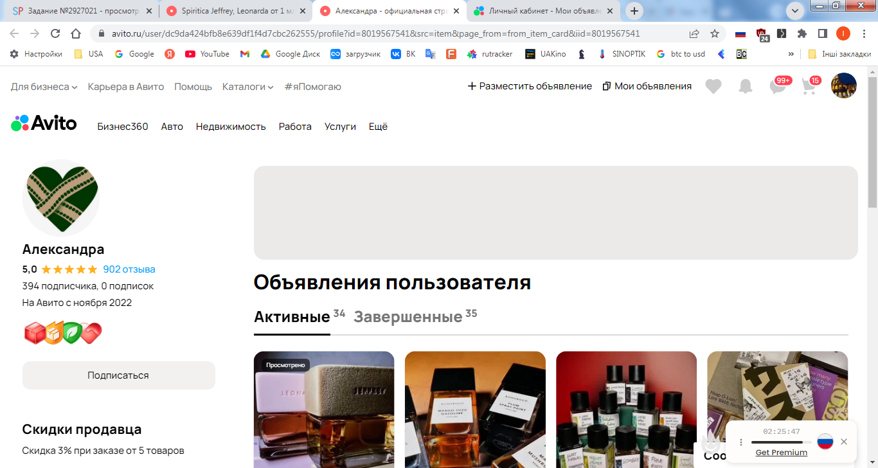Open messages icon with 99+ badge

tap(780, 85)
